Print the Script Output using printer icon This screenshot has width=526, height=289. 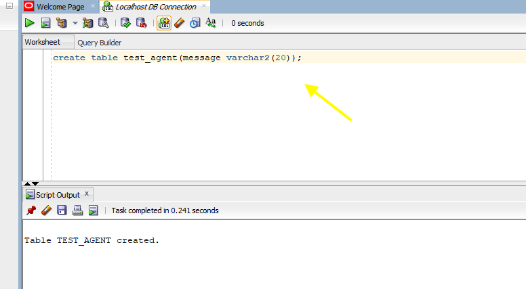pos(77,210)
